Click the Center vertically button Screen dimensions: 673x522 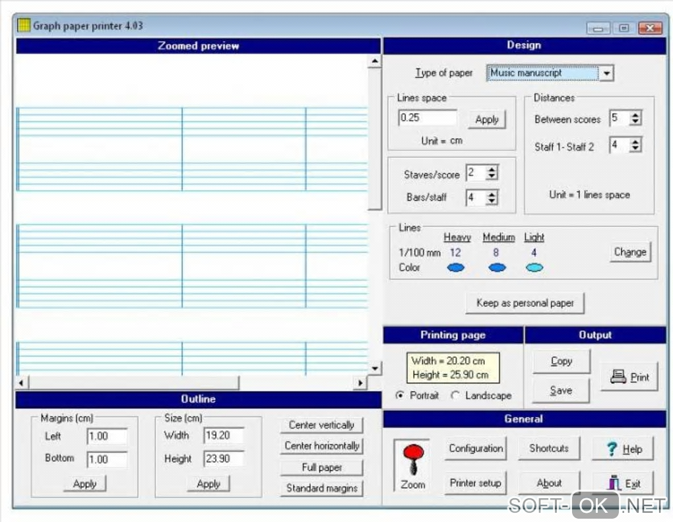click(x=321, y=425)
